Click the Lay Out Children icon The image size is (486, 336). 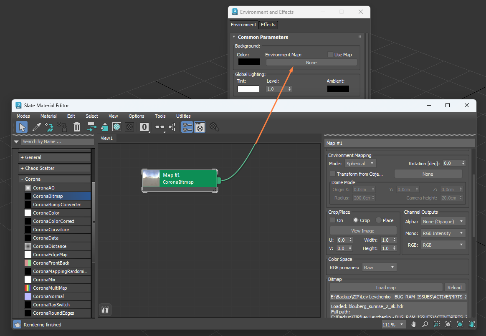pos(172,127)
